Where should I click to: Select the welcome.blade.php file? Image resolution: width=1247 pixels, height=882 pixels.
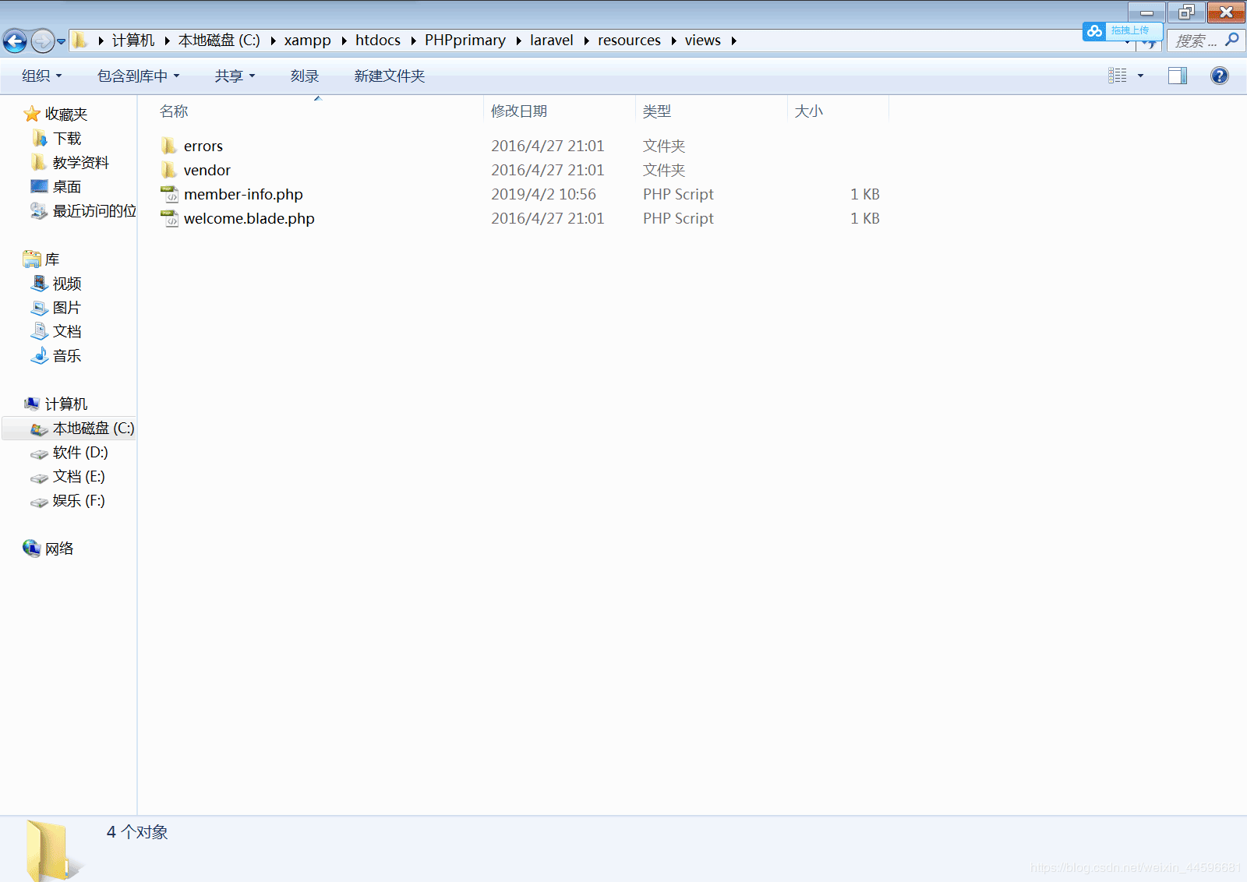point(249,219)
